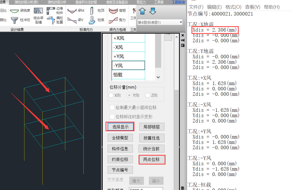
Task: Click the panel dock arrow icon
Action: click(x=183, y=40)
